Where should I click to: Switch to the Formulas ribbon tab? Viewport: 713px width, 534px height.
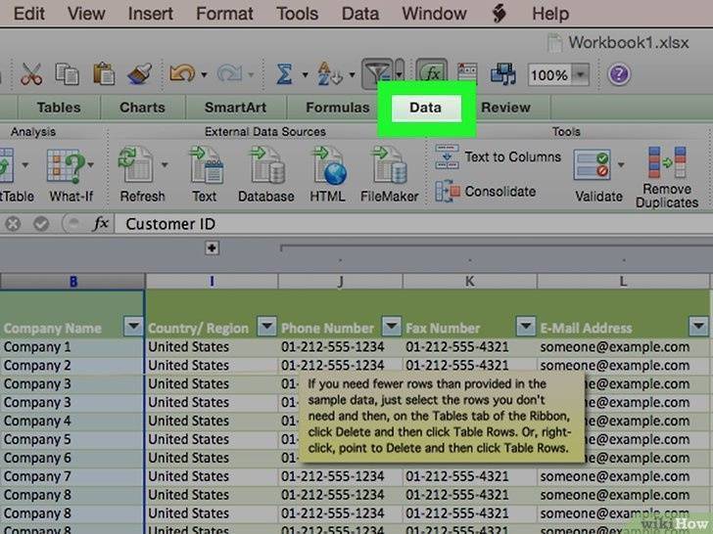tap(338, 108)
